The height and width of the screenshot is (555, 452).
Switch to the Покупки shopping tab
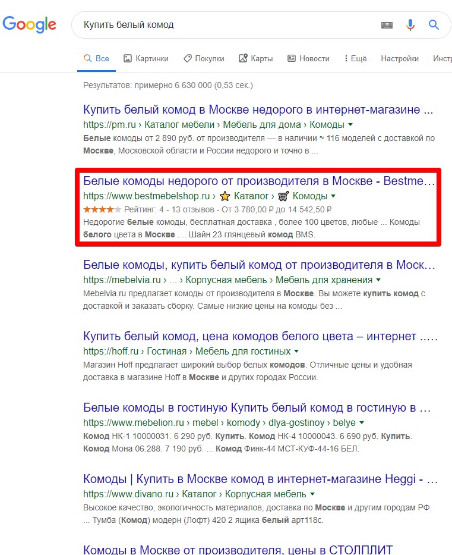coord(204,58)
